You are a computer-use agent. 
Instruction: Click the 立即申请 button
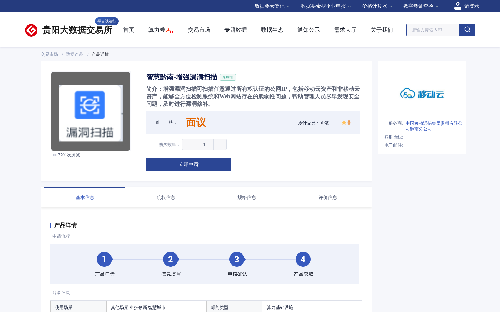(x=189, y=164)
